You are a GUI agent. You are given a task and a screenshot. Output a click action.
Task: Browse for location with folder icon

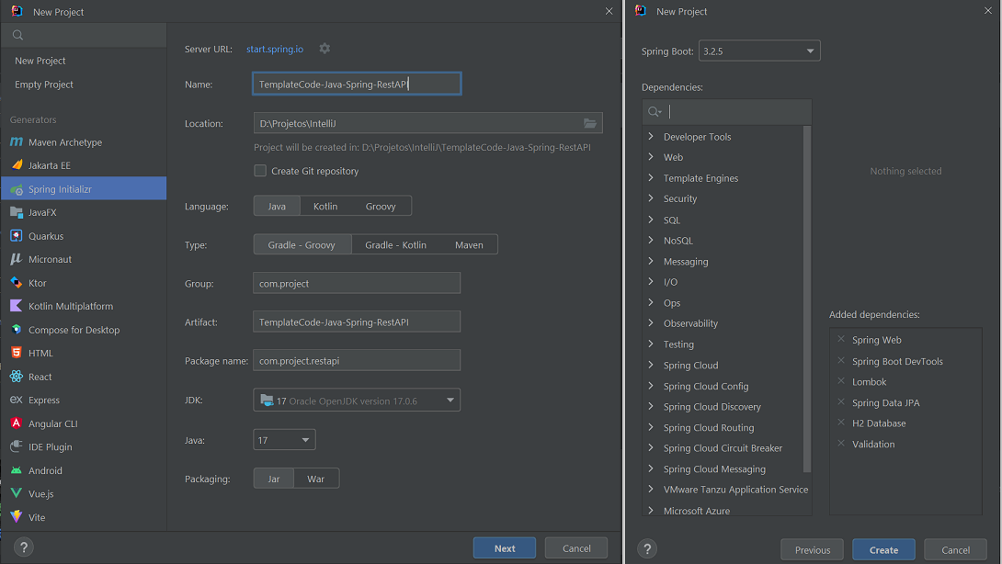590,123
